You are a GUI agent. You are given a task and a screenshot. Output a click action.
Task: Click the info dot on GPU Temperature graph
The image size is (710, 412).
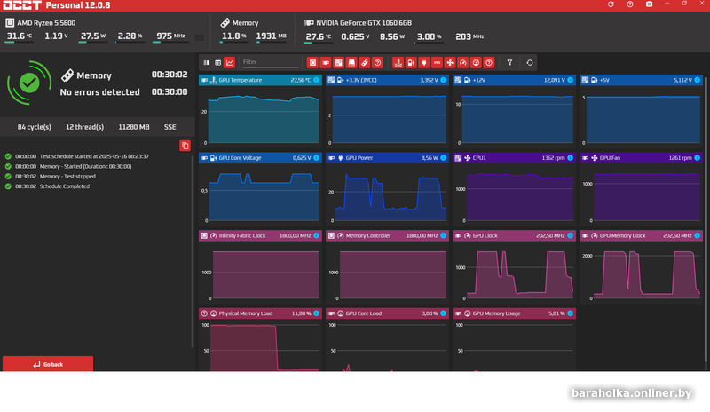316,80
